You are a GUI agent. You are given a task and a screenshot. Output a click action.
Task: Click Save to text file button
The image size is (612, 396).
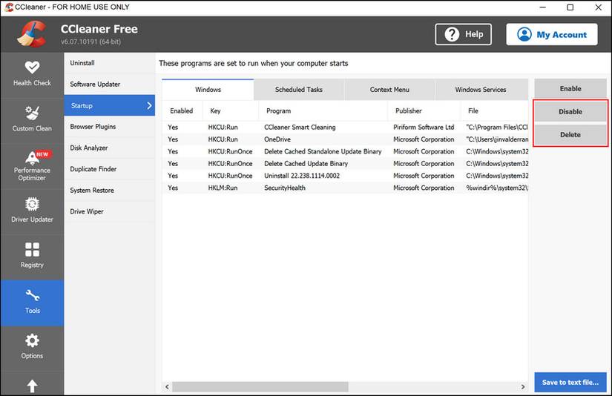click(570, 383)
